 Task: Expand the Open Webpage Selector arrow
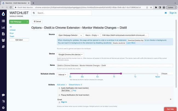coord(81,35)
